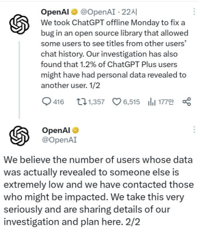View tweet analytics bar chart icon
Viewport: 199px width, 231px height.
(x=152, y=102)
